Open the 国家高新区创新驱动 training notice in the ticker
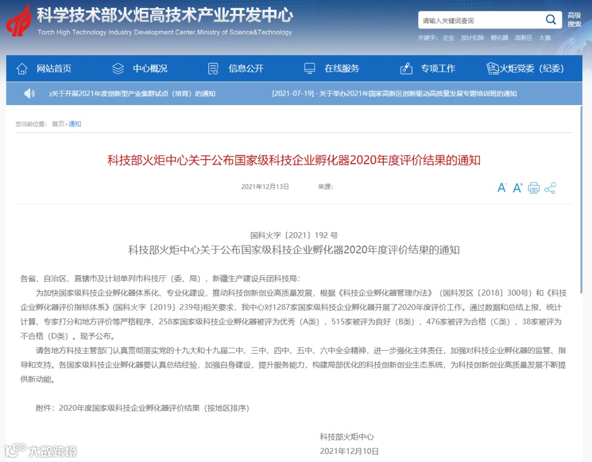This screenshot has width=592, height=462. (x=395, y=94)
